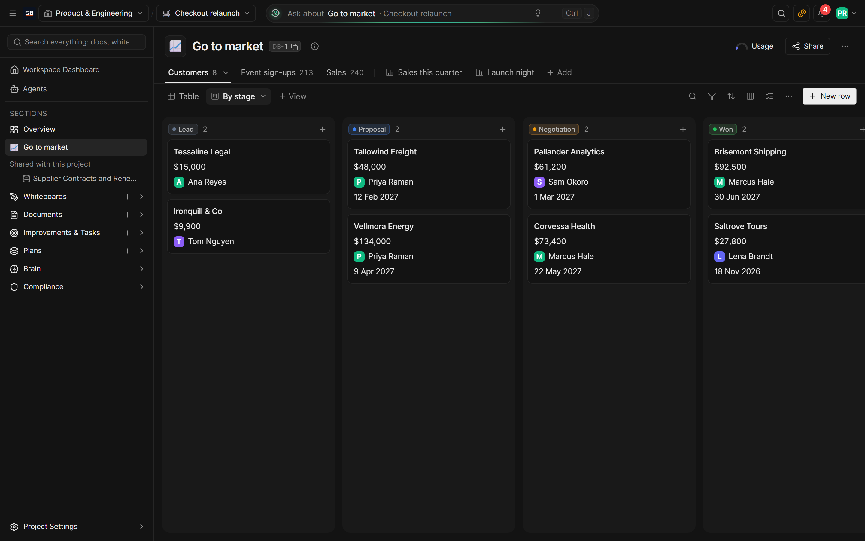Open the Checkout relaunch project dropdown
865x541 pixels.
pos(206,13)
